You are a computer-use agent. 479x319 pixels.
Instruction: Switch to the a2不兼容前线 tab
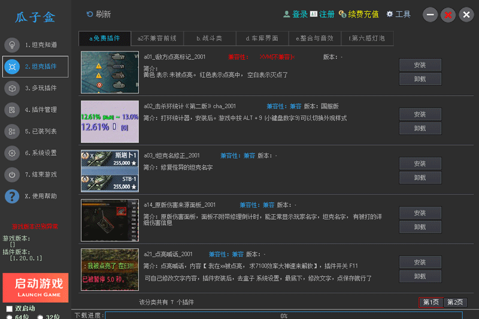pos(157,38)
